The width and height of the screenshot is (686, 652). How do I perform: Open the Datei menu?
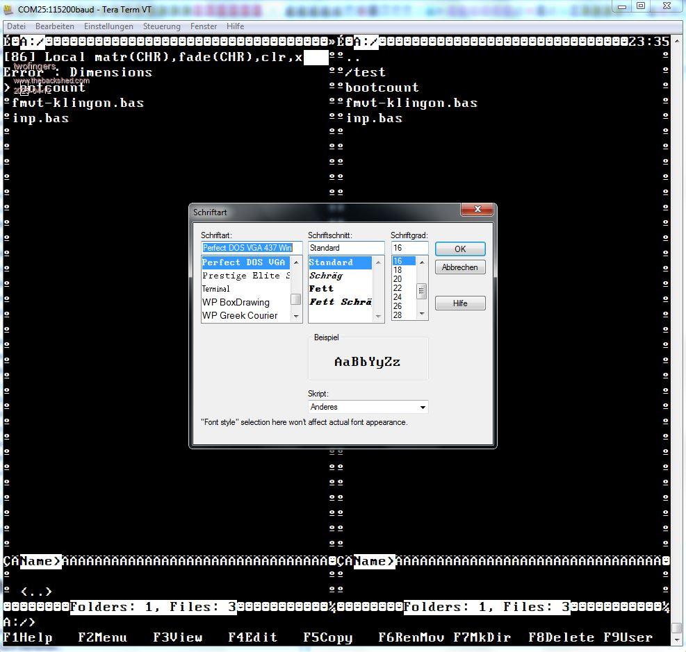pyautogui.click(x=16, y=26)
